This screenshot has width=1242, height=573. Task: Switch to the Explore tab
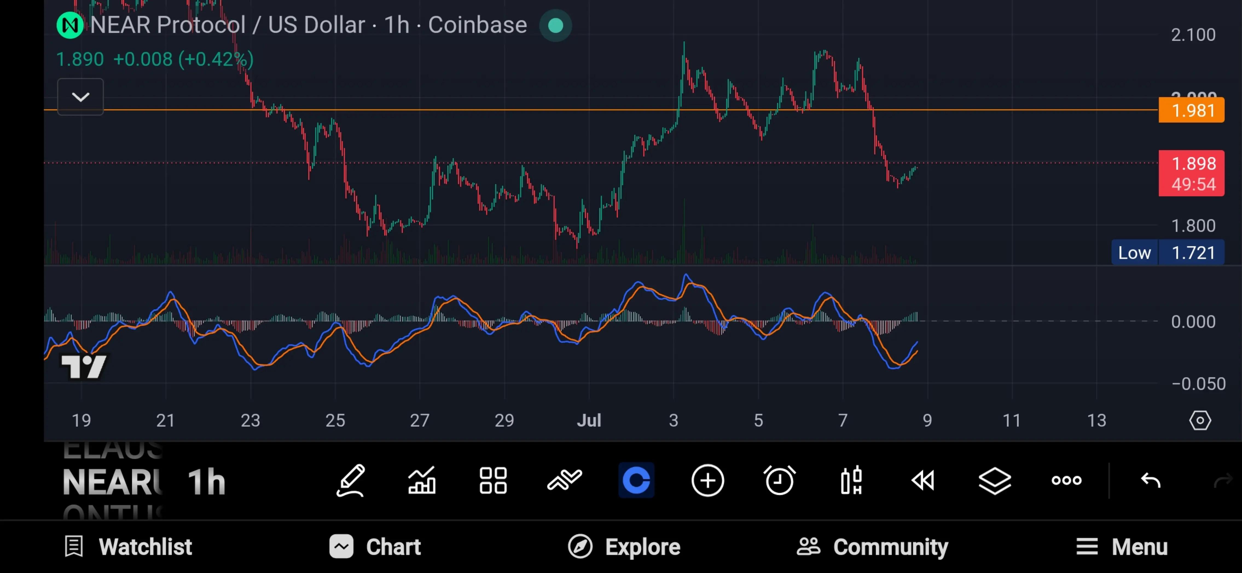(624, 546)
